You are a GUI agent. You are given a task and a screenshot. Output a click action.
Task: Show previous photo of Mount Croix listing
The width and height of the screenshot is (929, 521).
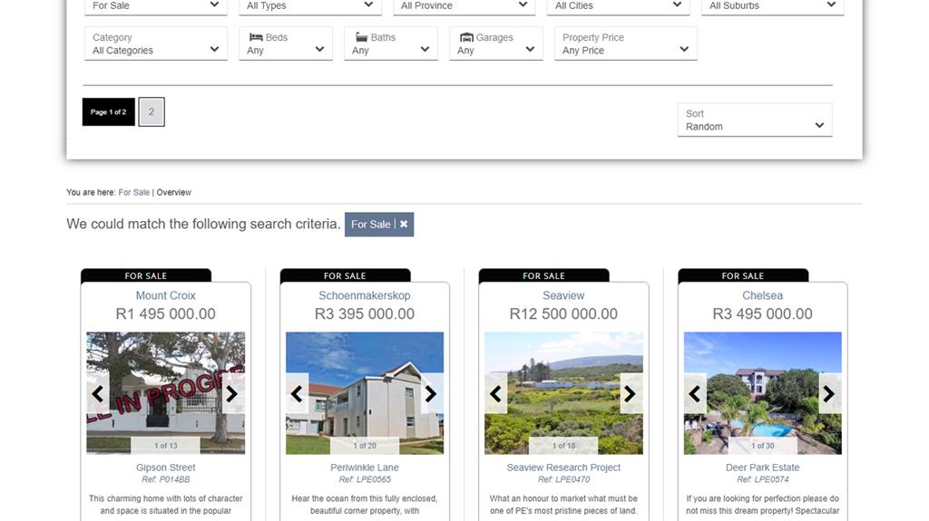click(98, 394)
